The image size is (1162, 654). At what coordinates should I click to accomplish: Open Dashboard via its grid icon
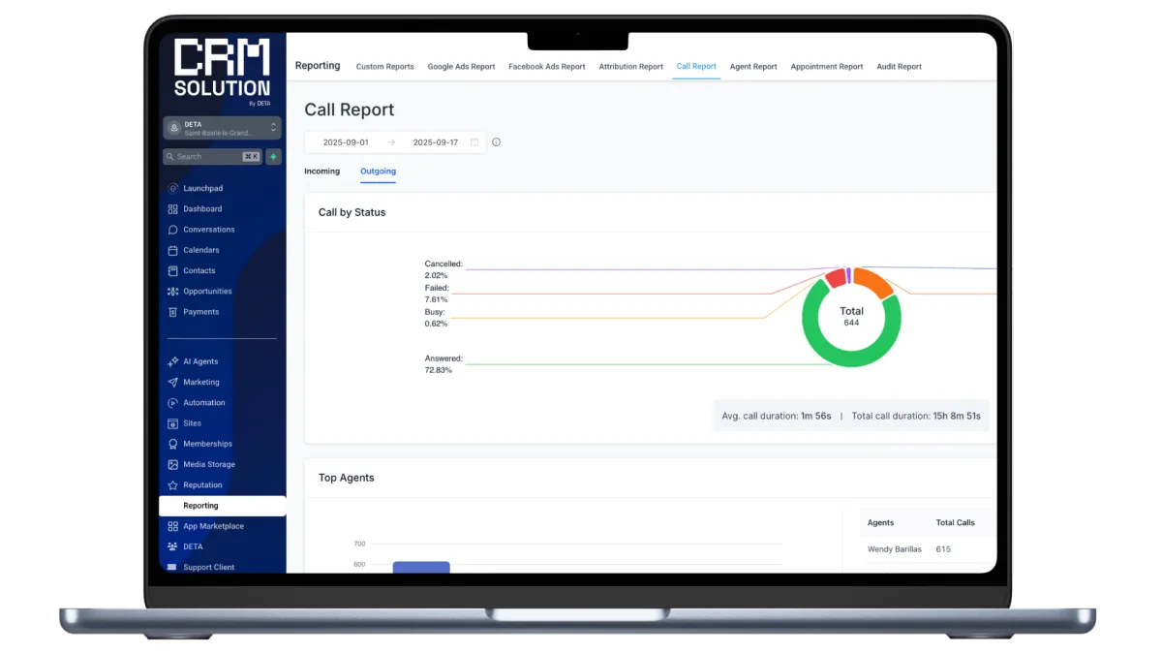tap(172, 208)
